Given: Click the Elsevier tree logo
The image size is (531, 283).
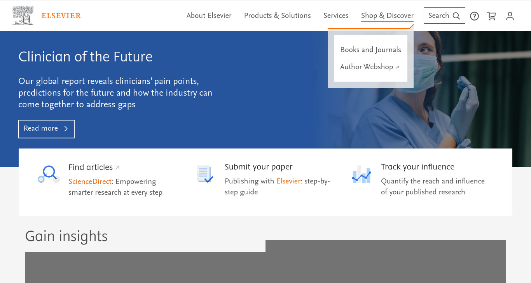Looking at the screenshot, I should coord(23,16).
